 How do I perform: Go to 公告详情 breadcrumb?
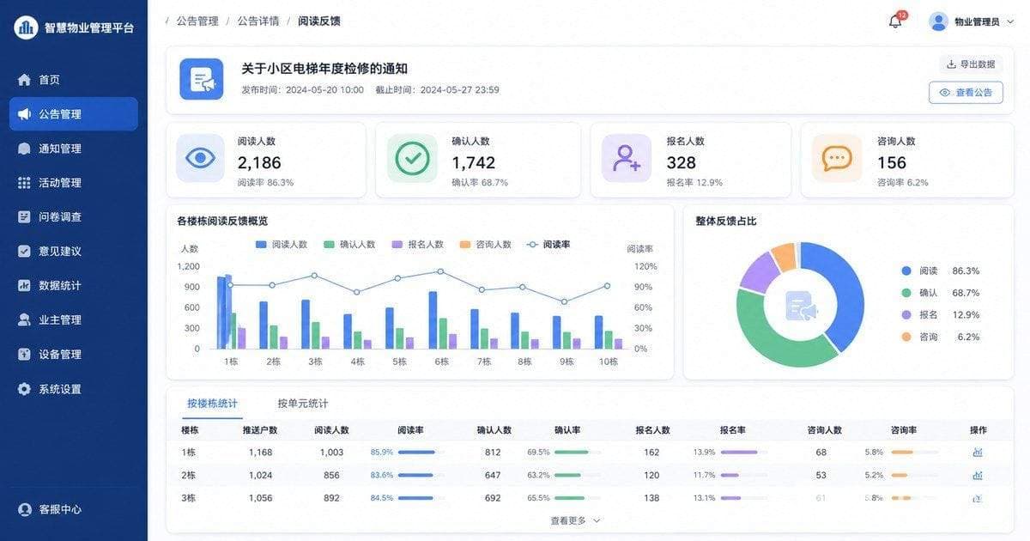(258, 21)
